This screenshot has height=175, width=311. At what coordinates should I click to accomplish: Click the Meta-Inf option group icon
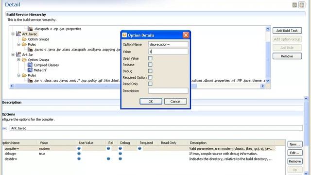(30, 70)
